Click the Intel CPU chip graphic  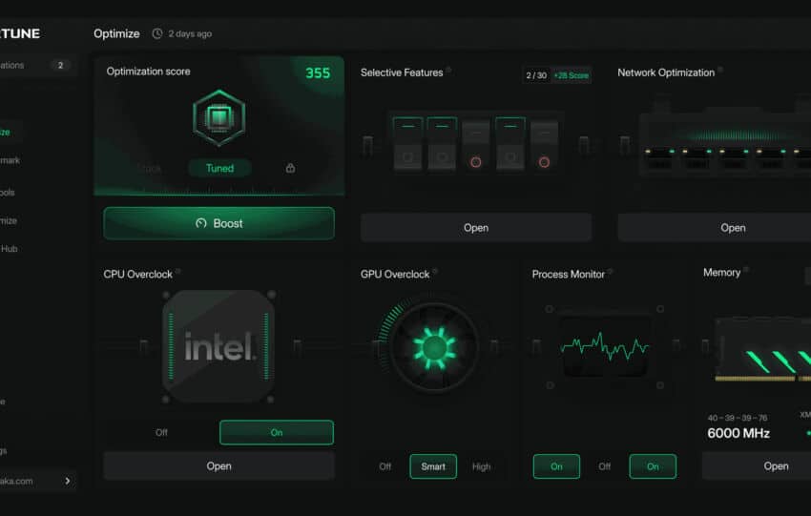[218, 346]
